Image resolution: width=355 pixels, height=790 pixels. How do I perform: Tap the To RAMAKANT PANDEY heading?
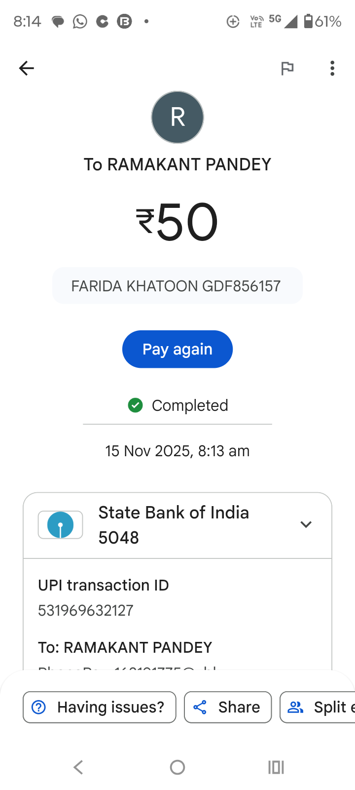[x=177, y=164]
